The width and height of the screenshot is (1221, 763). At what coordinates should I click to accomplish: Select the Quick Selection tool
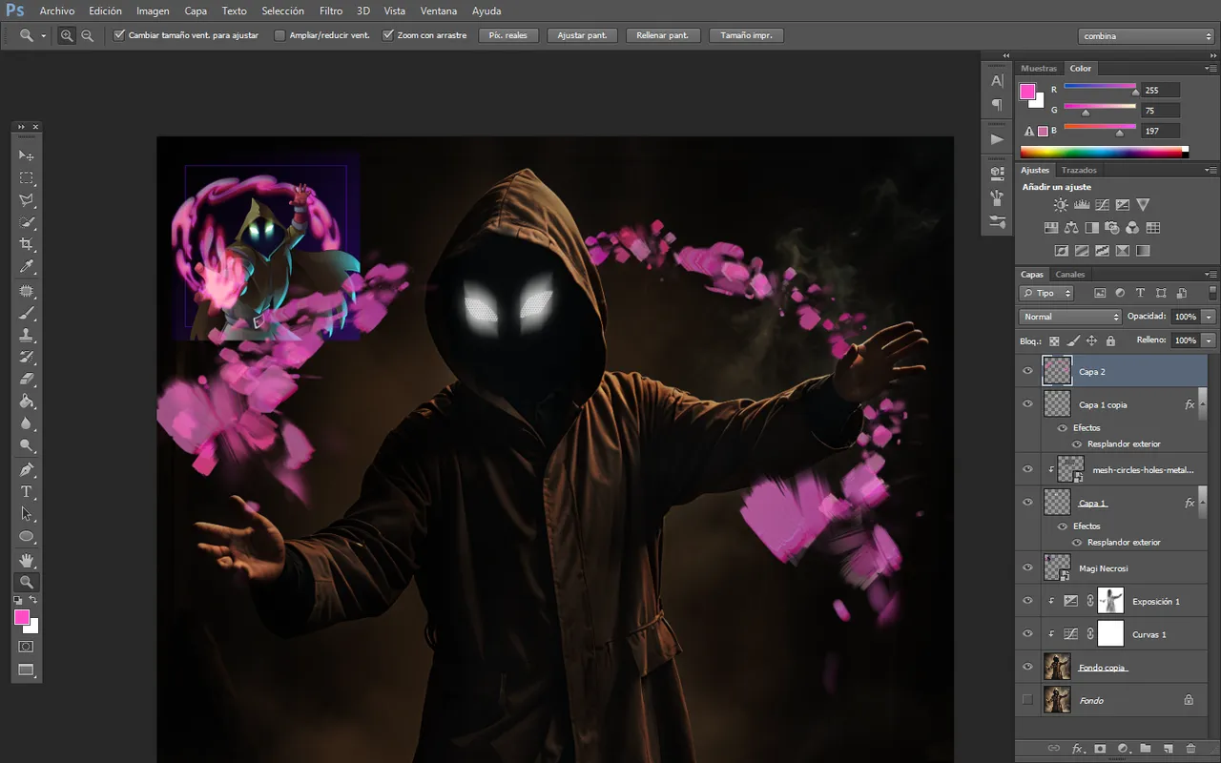point(27,223)
